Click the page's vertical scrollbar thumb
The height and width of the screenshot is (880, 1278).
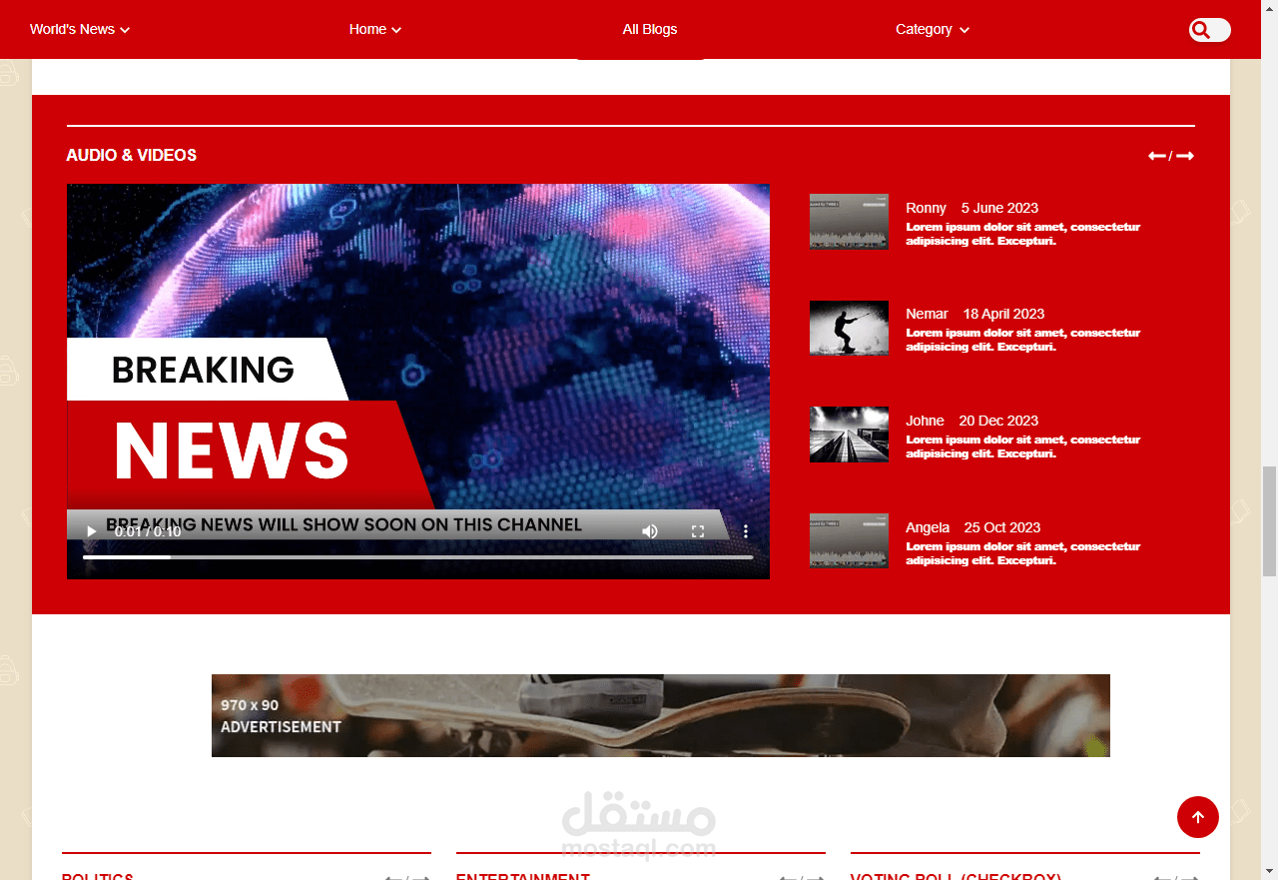pos(1269,521)
